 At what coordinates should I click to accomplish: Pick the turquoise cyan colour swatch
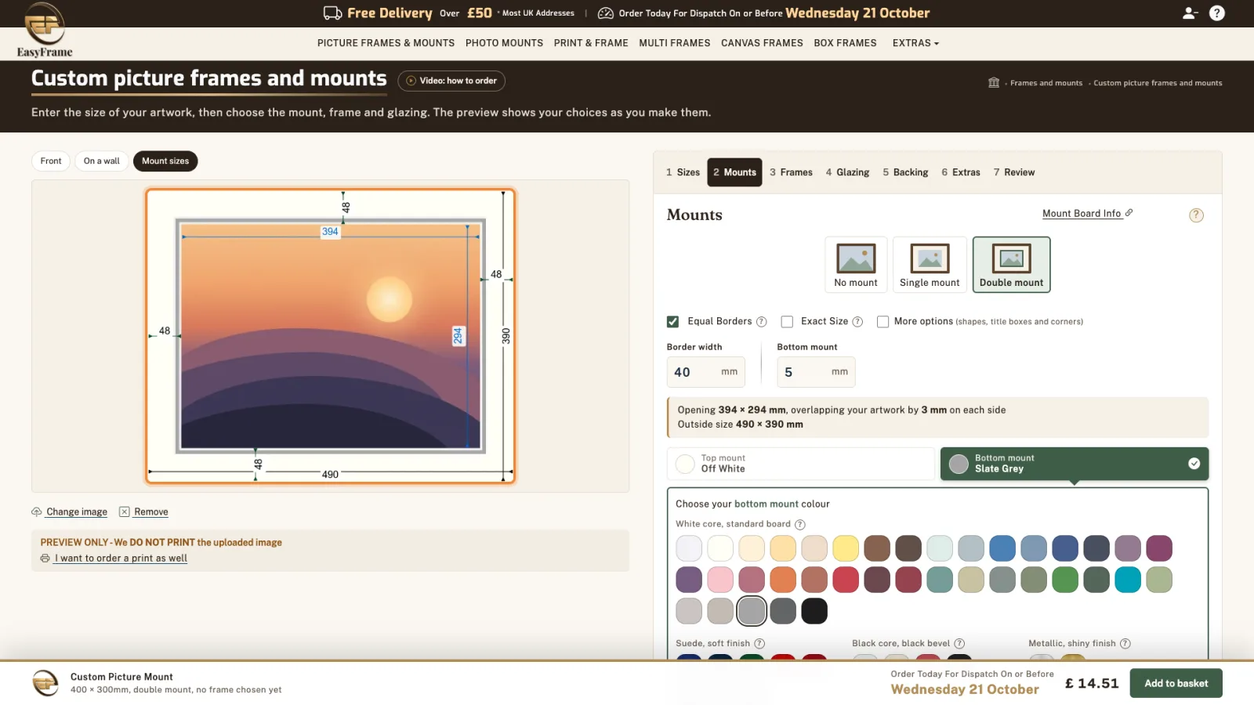pos(1128,580)
